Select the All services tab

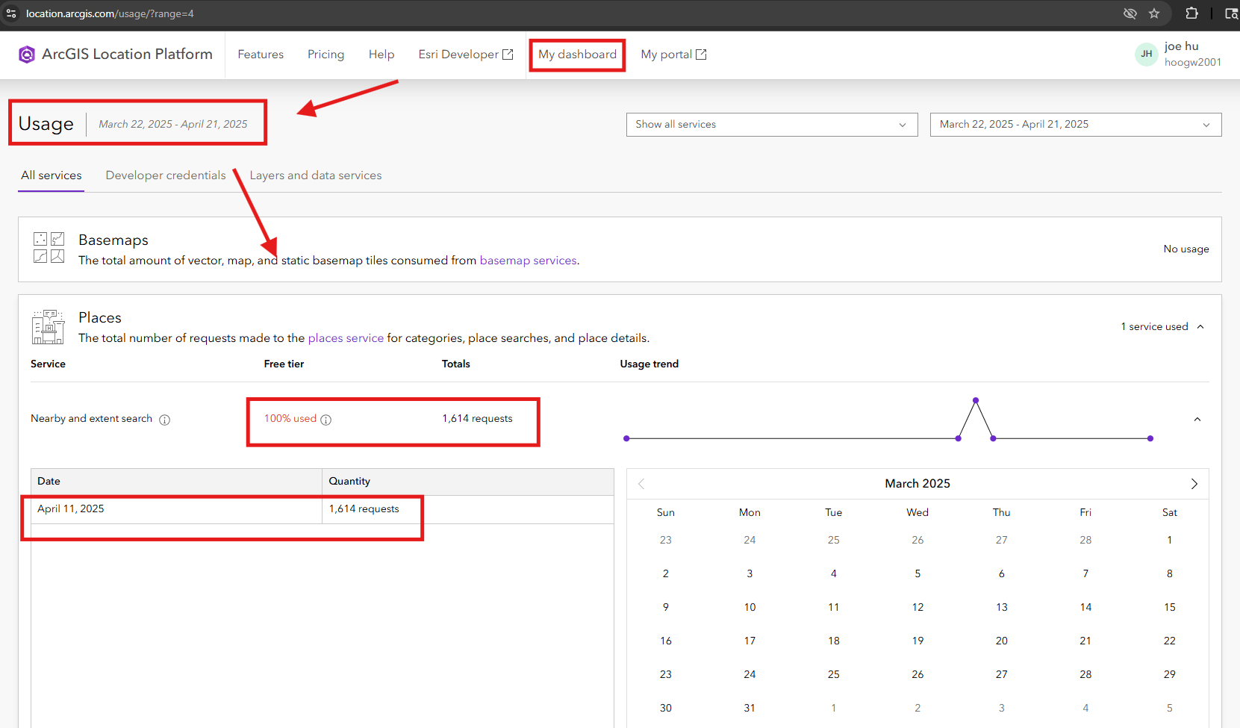(x=52, y=175)
